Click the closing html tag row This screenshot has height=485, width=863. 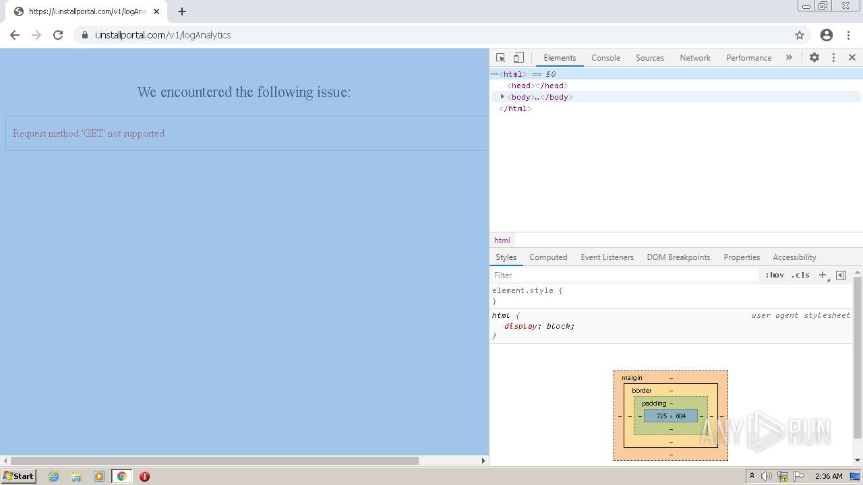[676, 108]
